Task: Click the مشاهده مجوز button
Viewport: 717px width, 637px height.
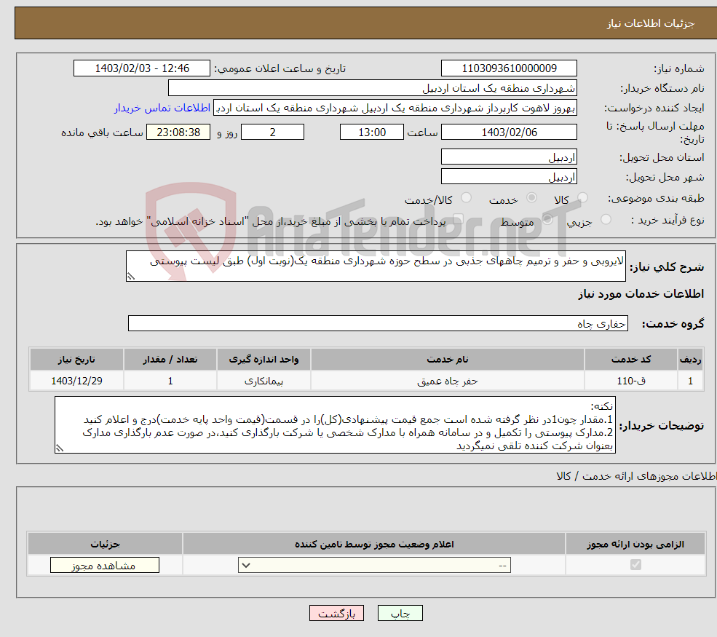Action: click(x=105, y=565)
